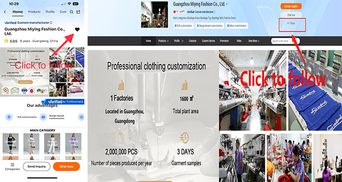The width and height of the screenshot is (342, 182).
Task: Open search via mobile magnifier icon
Action: [71, 12]
